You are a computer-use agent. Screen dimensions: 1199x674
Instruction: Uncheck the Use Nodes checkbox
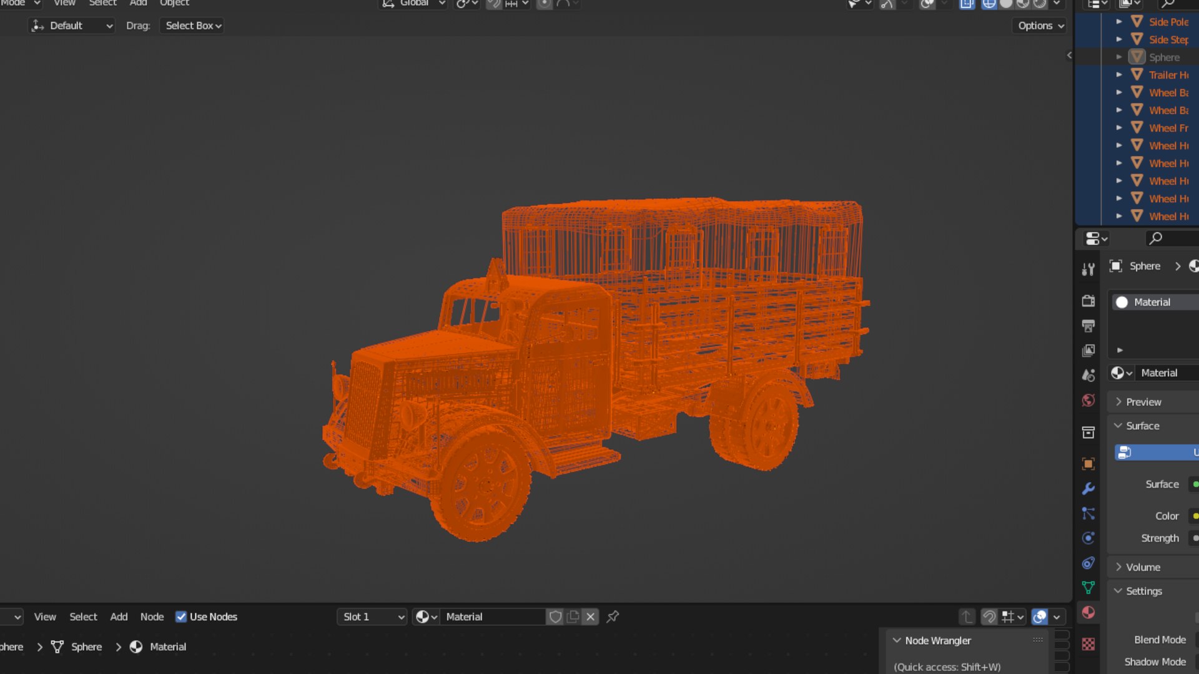click(x=181, y=617)
